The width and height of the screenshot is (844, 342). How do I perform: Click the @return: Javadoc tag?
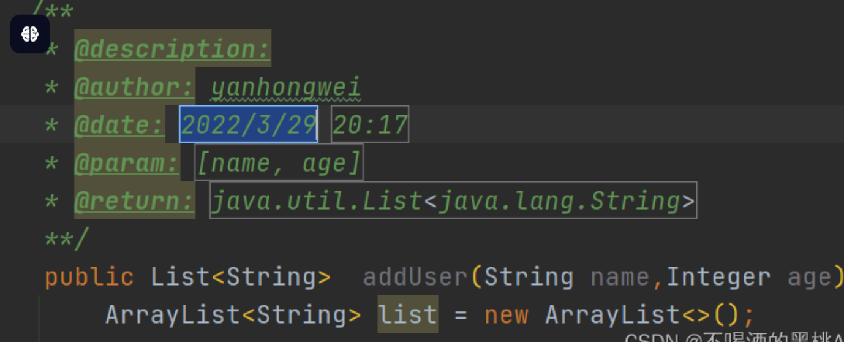point(134,201)
